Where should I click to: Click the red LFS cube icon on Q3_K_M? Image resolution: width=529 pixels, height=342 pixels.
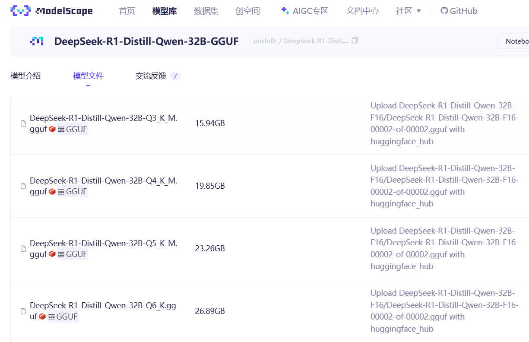52,129
